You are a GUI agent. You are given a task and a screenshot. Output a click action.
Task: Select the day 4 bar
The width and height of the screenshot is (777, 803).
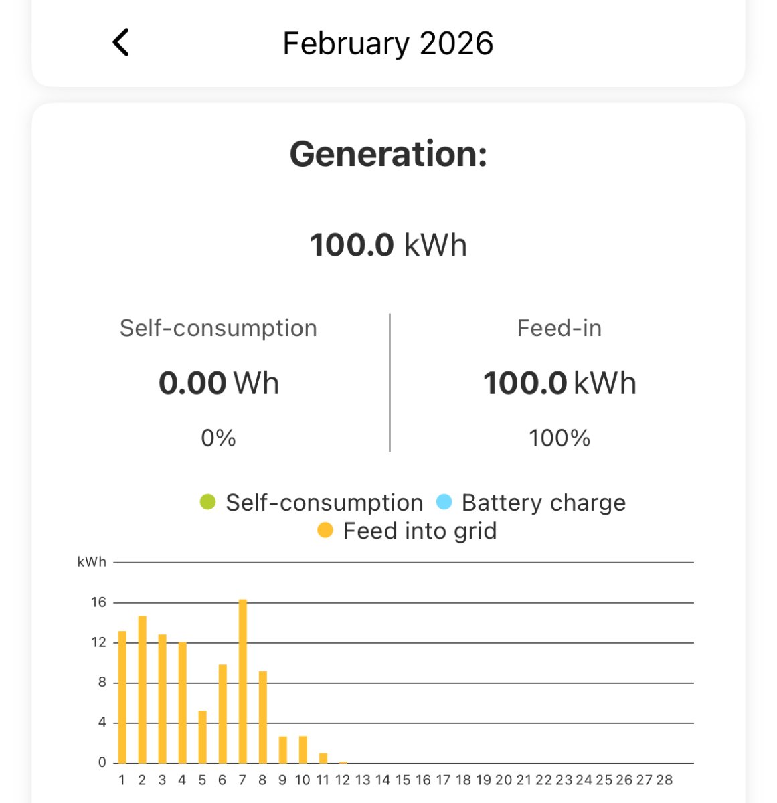(x=183, y=703)
